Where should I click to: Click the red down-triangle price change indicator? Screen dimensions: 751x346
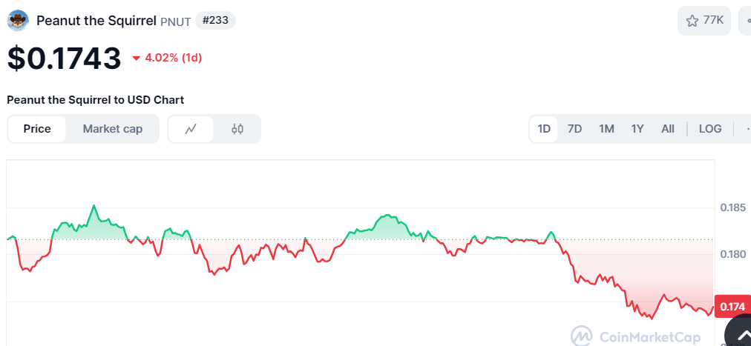[137, 59]
